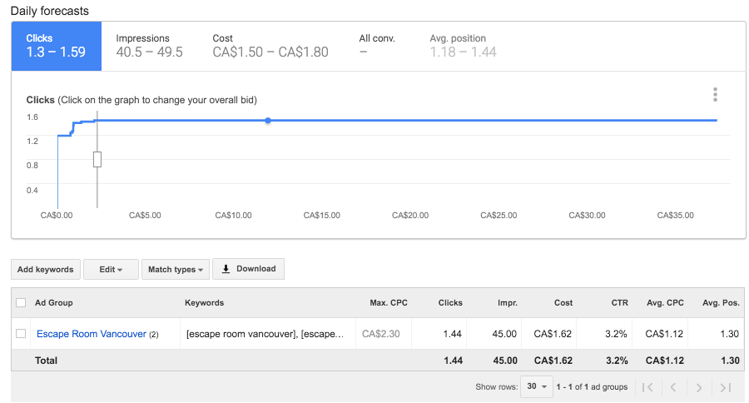Go to the first page of results
This screenshot has height=403, width=749.
647,387
